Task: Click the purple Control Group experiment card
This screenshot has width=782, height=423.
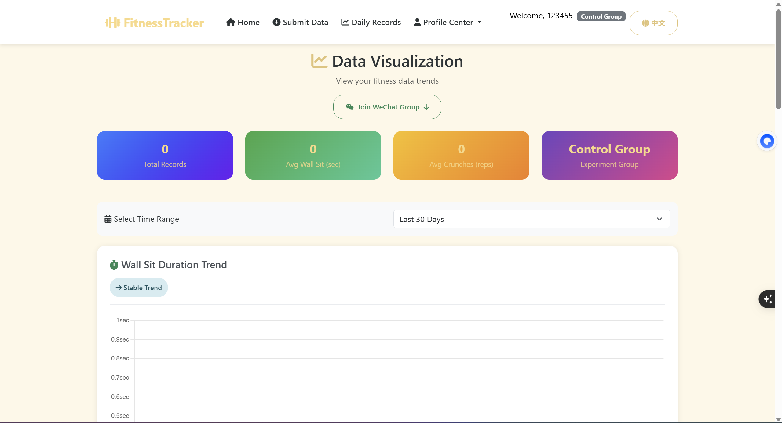Action: [609, 155]
